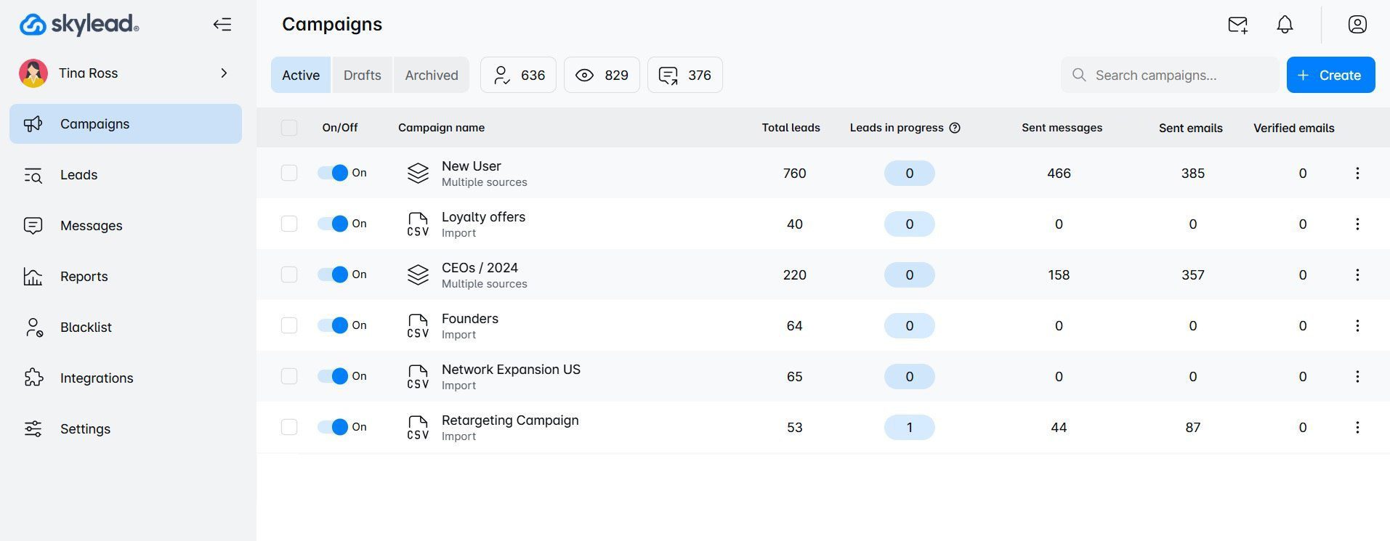Click the Leads search-list icon
This screenshot has height=541, width=1390.
point(33,175)
